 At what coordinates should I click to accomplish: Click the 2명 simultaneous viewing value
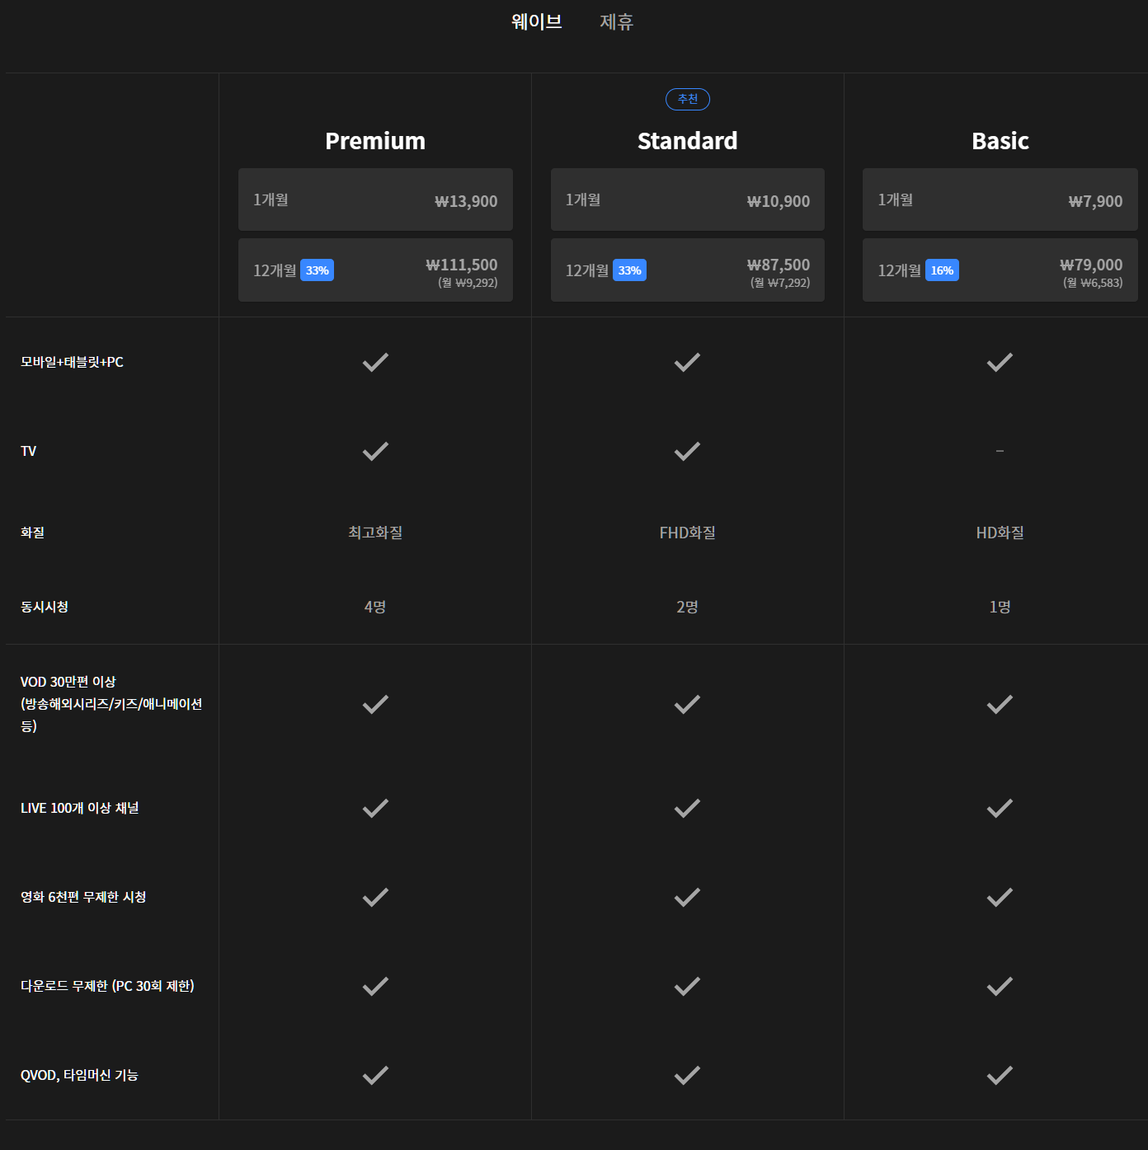click(688, 607)
